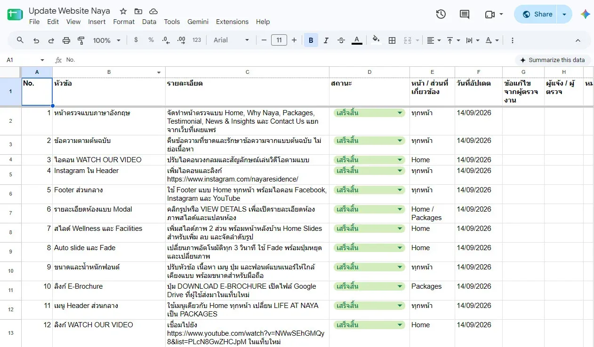The height and width of the screenshot is (347, 594).
Task: Click the redo arrow
Action: tap(51, 40)
